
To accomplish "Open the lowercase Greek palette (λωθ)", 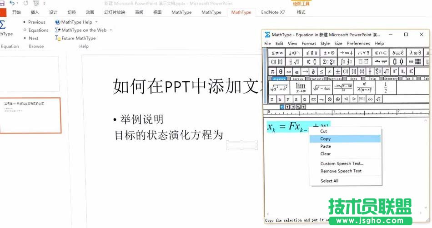I will coord(415,53).
